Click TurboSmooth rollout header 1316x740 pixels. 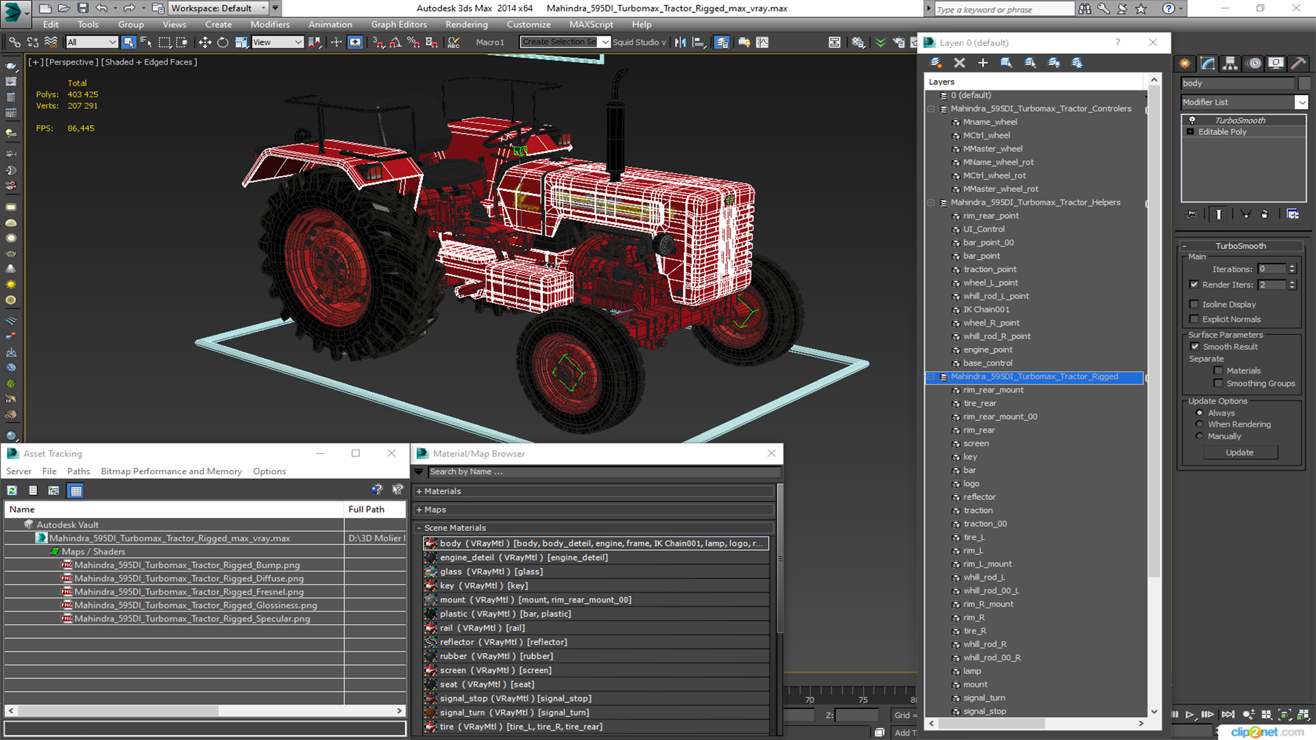1241,246
